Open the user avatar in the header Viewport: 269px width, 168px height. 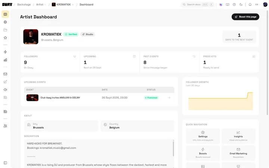(265, 4)
